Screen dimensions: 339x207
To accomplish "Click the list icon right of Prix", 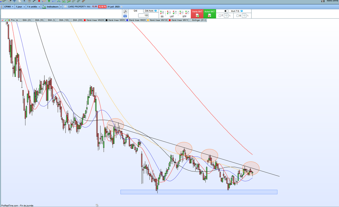I will 17,20.
